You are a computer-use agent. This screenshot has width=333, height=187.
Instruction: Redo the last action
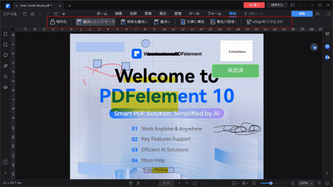tap(48, 14)
